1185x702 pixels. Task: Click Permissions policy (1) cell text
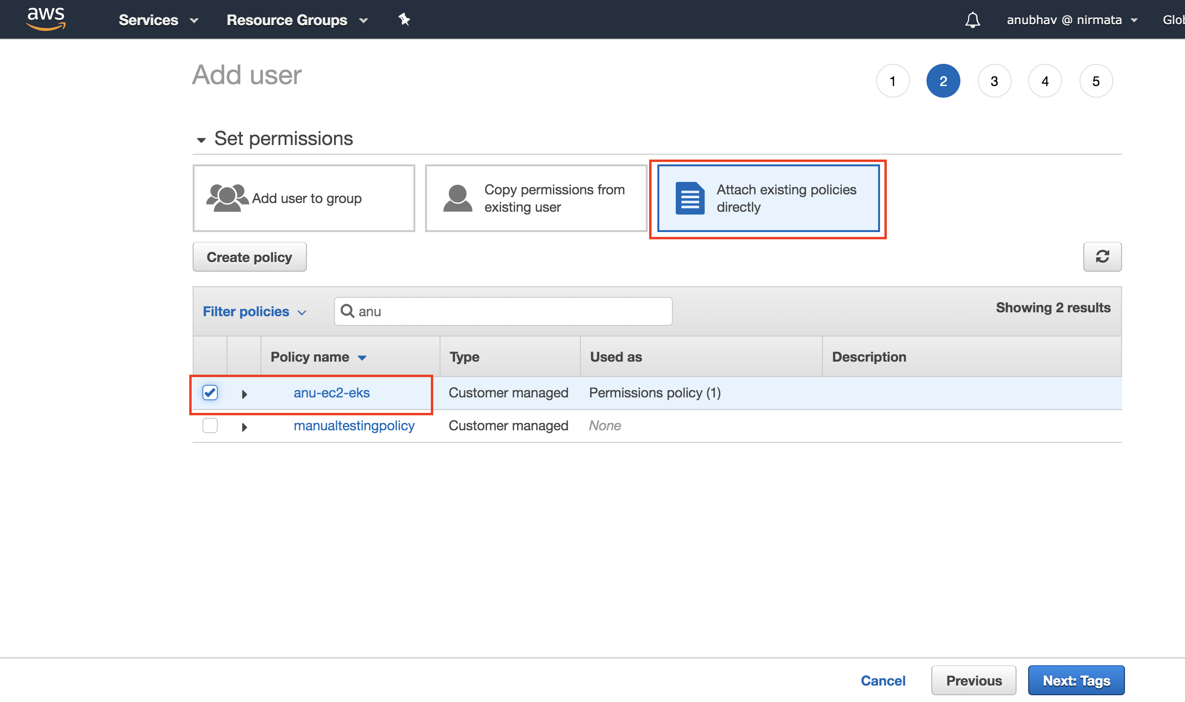[655, 393]
